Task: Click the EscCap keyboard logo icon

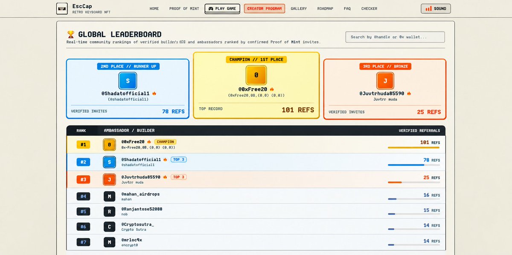Action: click(62, 9)
